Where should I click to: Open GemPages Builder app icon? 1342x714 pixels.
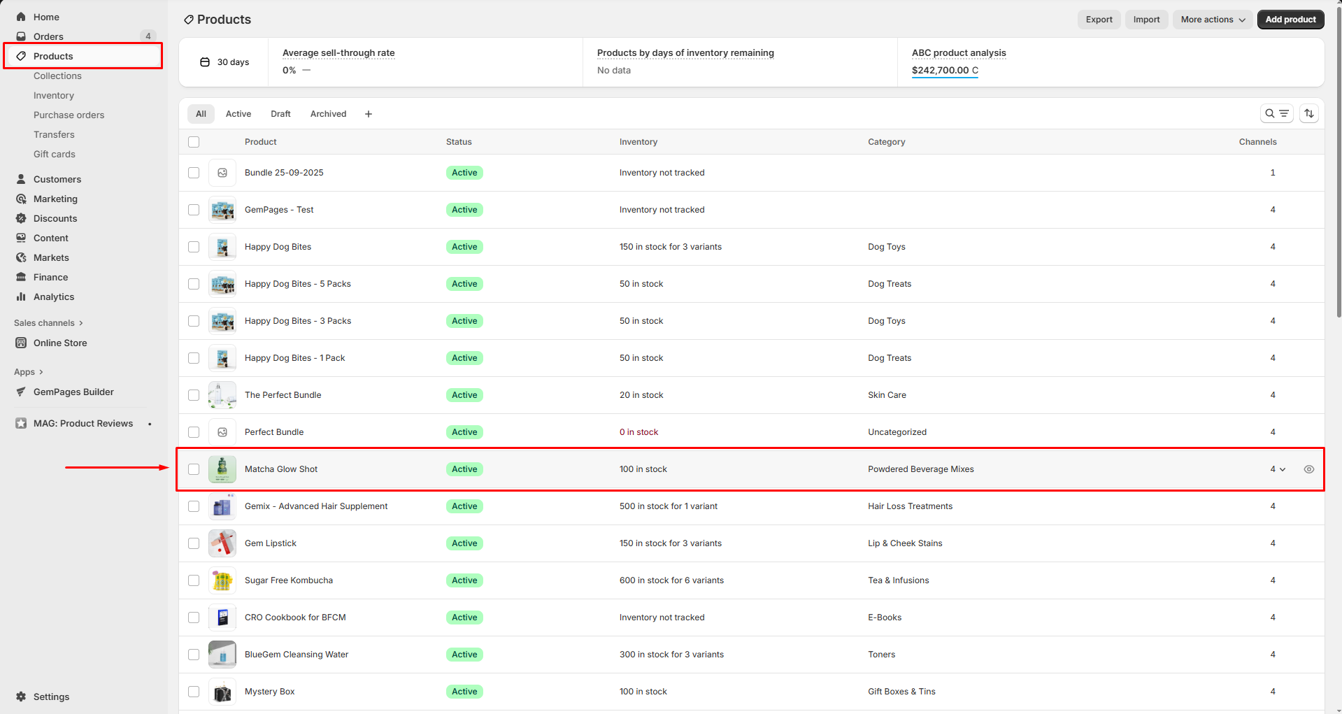pos(21,392)
